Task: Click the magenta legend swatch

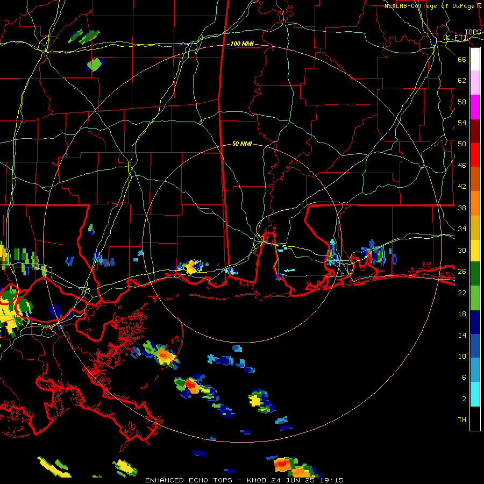Action: 475,107
